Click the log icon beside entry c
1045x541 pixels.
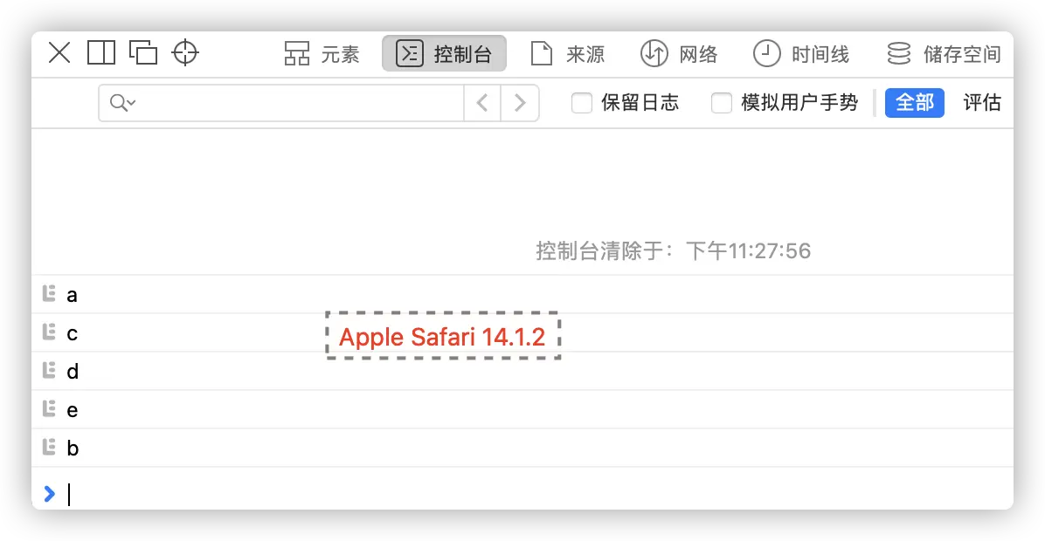(49, 332)
